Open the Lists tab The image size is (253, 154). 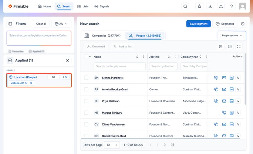pos(83,6)
